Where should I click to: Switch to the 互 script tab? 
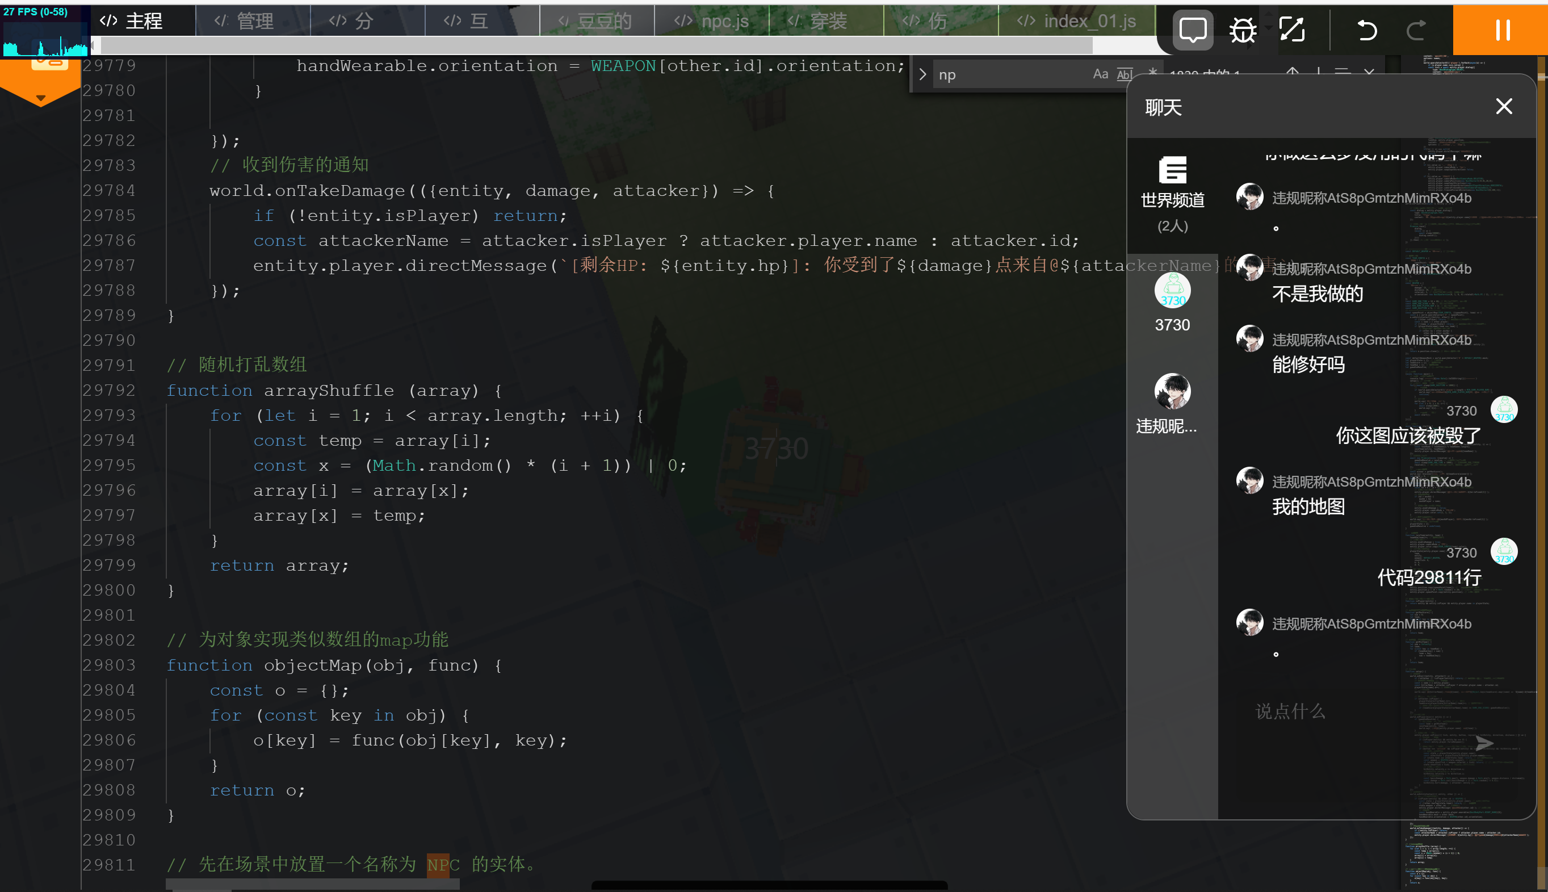pos(483,22)
